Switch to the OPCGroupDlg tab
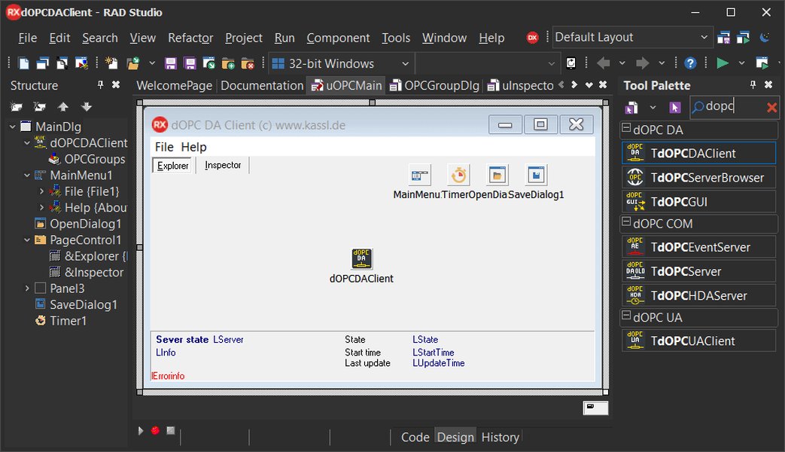The width and height of the screenshot is (785, 452). 435,86
